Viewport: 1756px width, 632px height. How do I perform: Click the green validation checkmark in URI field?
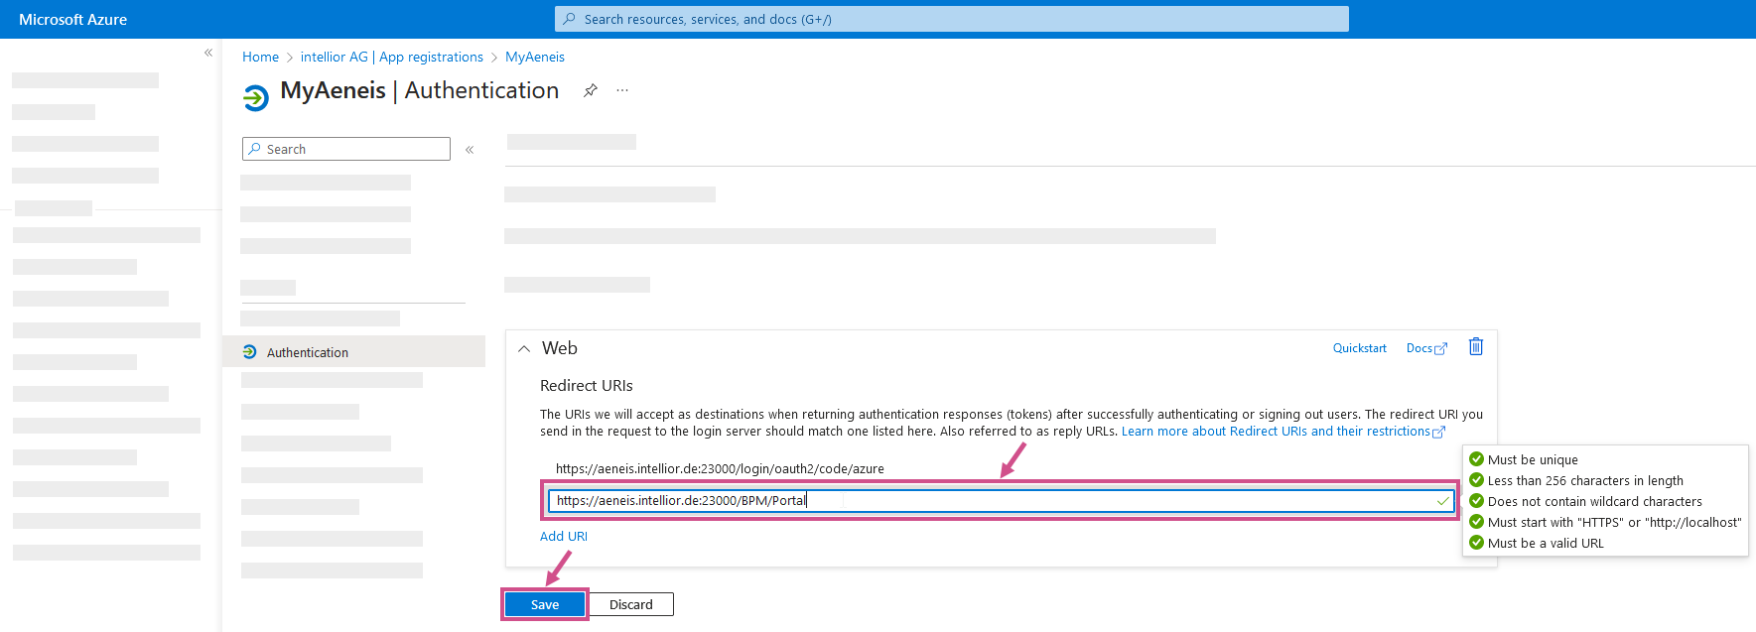pyautogui.click(x=1442, y=501)
